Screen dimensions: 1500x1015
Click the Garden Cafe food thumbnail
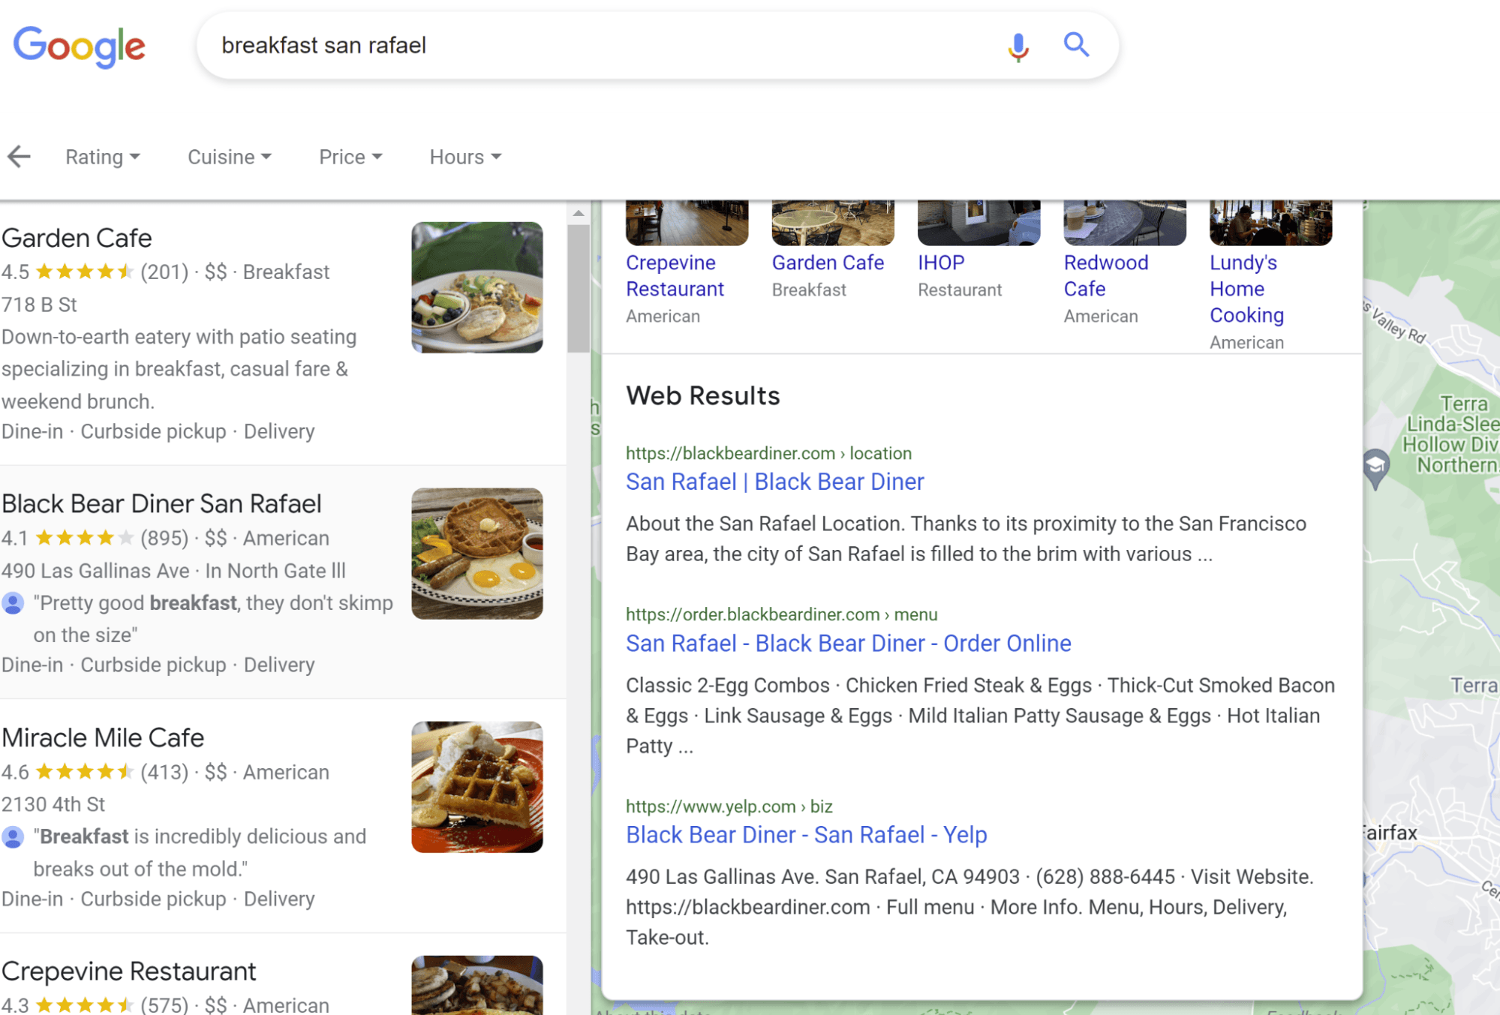click(x=476, y=287)
